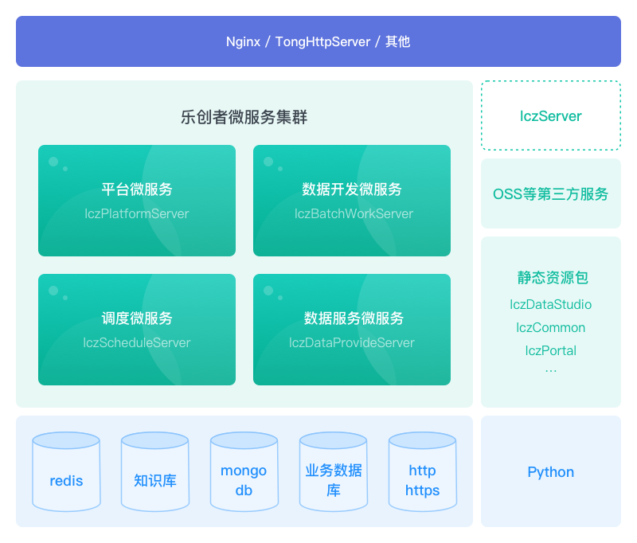Click the 乐创者微服务集群 title
This screenshot has width=637, height=543.
[x=244, y=117]
